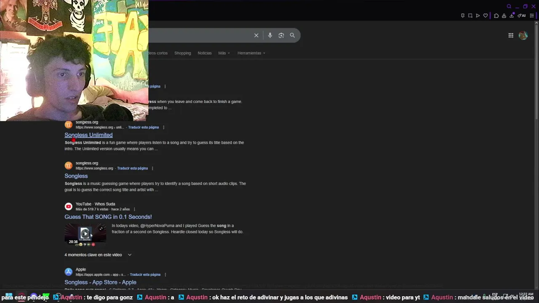Open the Songless result link

coord(76,176)
